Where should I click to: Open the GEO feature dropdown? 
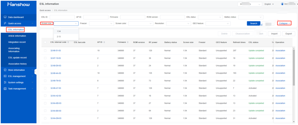218,23
